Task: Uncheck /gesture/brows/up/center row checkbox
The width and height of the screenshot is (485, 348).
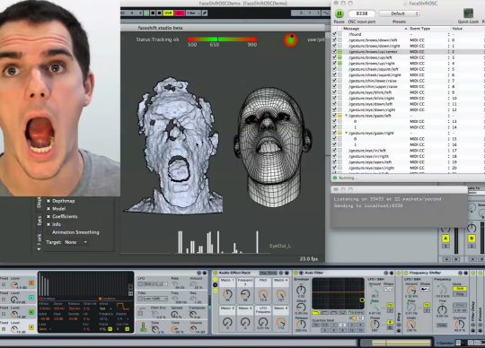Action: point(334,51)
